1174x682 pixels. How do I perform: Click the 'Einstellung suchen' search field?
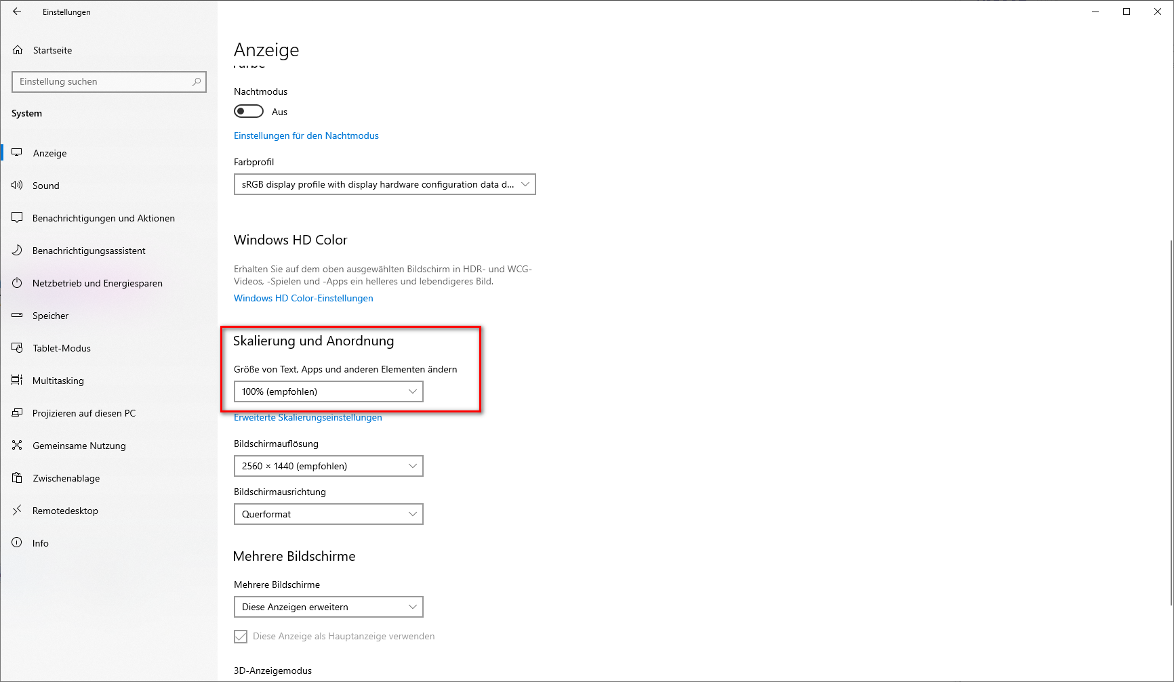pos(109,81)
